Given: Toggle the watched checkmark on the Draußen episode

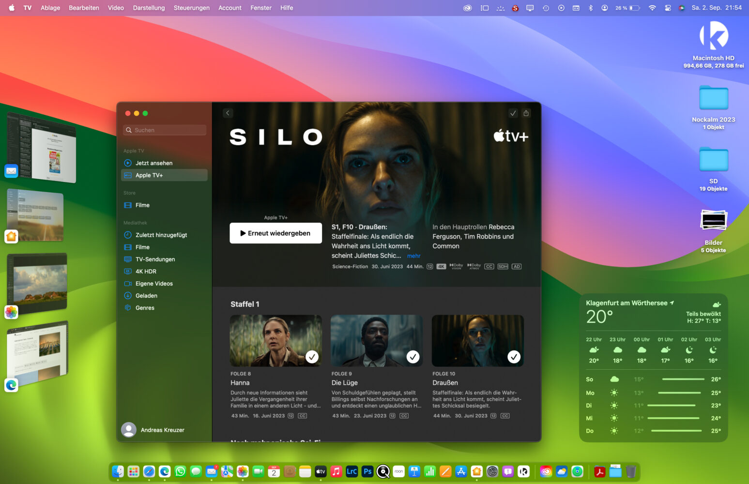Looking at the screenshot, I should click(514, 357).
